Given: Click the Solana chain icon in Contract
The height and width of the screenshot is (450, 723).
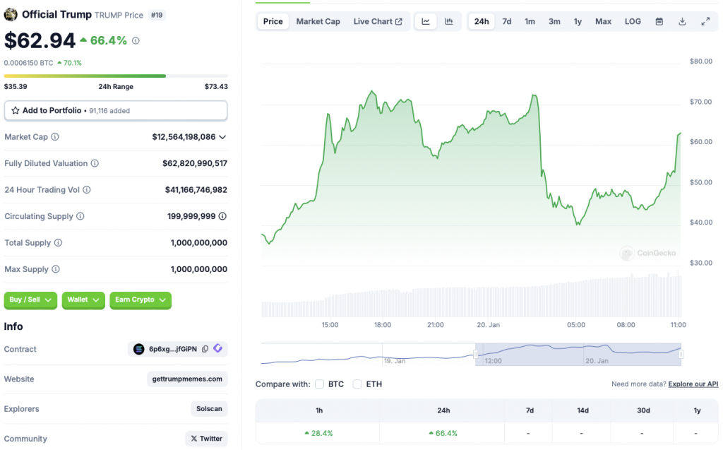Looking at the screenshot, I should [x=139, y=349].
